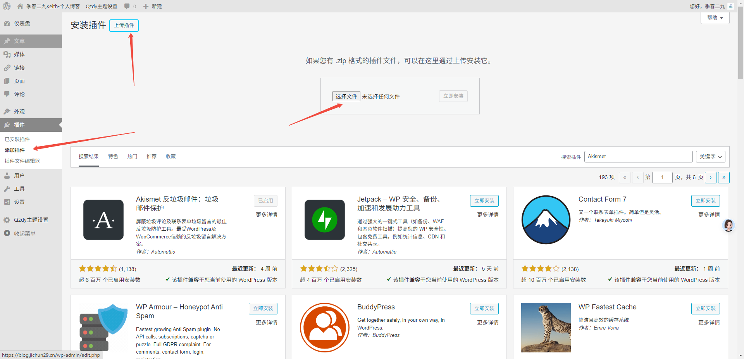Click the Jetpack plugin icon
This screenshot has height=359, width=744.
click(325, 220)
